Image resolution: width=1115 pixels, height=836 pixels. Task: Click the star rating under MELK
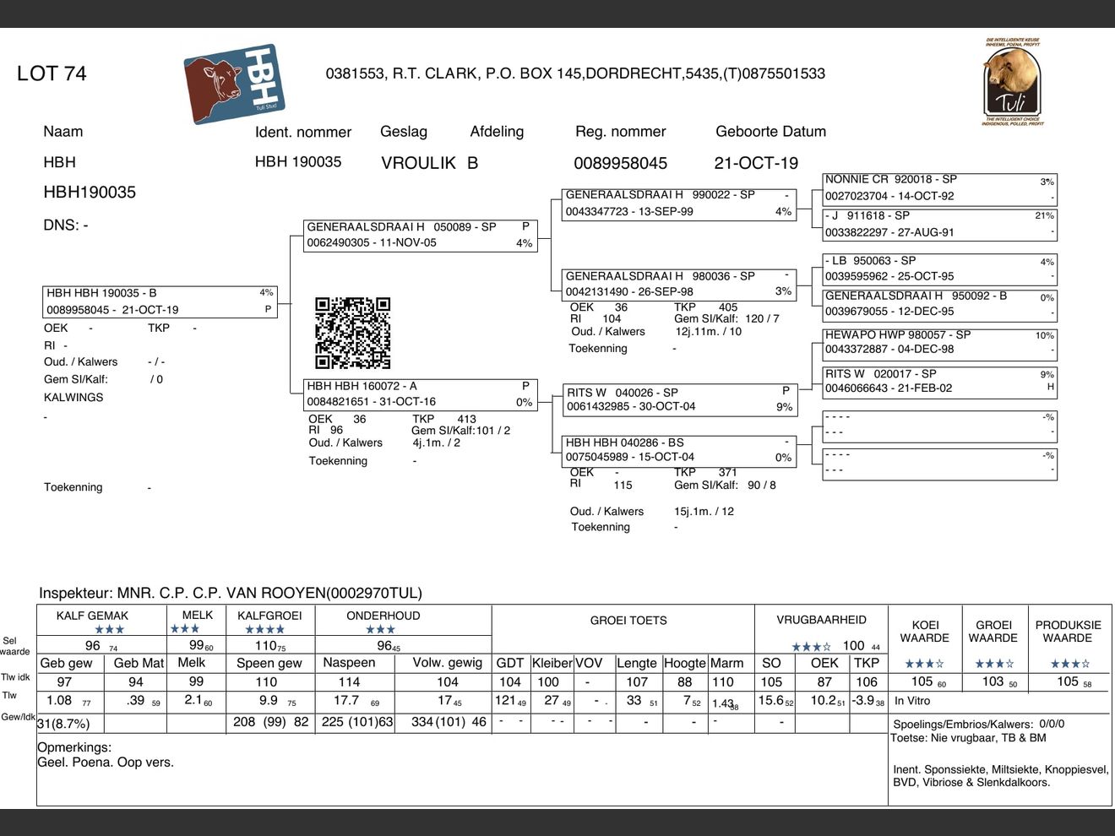tap(185, 629)
